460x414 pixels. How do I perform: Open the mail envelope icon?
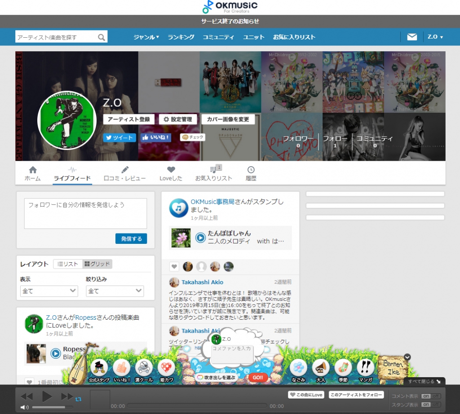pyautogui.click(x=412, y=37)
